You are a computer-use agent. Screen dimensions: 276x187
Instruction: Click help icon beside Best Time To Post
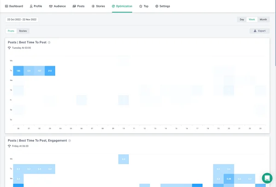point(49,42)
